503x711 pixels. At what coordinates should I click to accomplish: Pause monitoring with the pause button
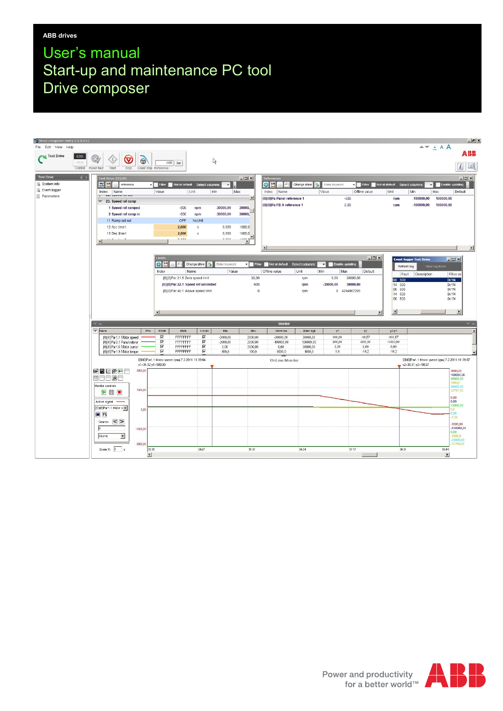[111, 392]
